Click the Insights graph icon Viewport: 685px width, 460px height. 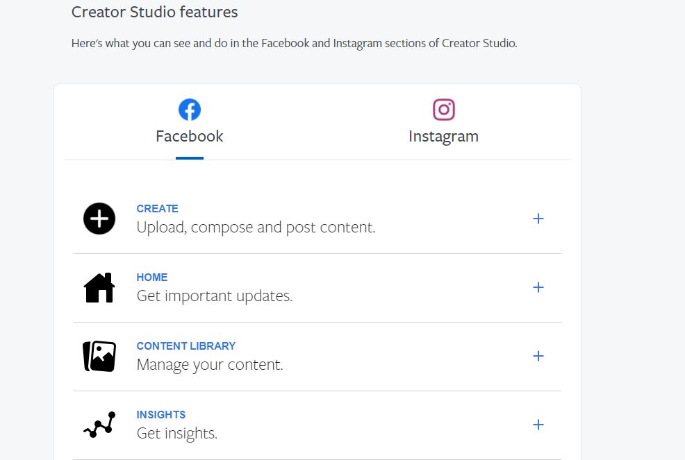click(x=99, y=425)
